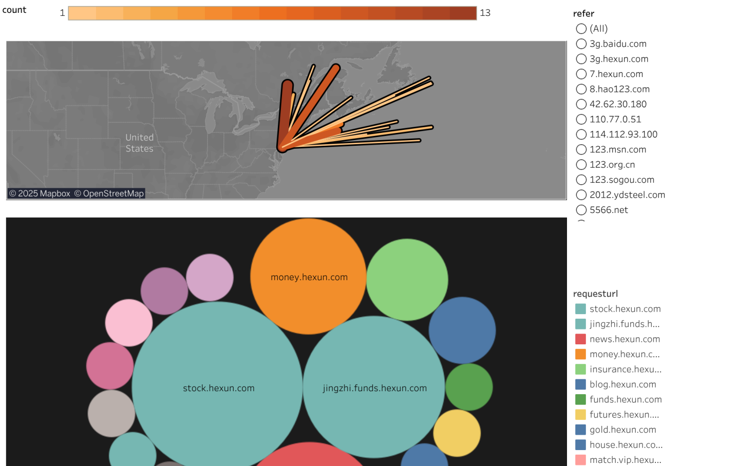Select the (All) refer radio button
This screenshot has height=466, width=756.
tap(581, 29)
